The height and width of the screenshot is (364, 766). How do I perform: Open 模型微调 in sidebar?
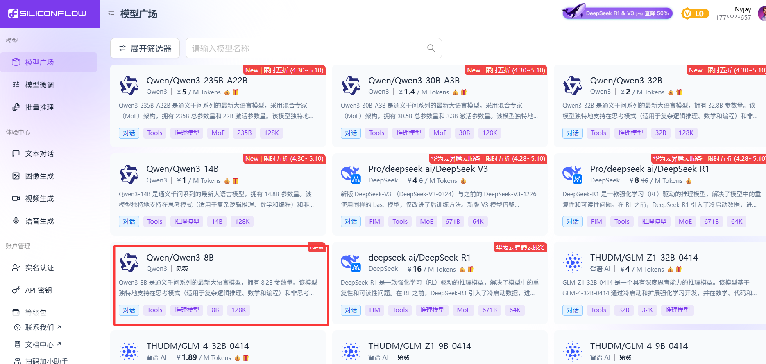[x=49, y=85]
